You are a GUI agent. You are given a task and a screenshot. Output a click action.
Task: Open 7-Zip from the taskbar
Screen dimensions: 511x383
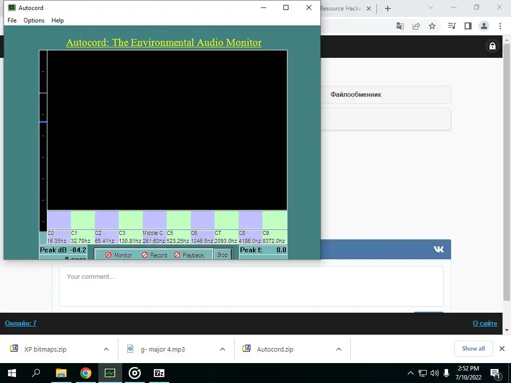pyautogui.click(x=159, y=373)
